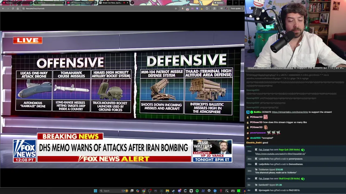
Task: Go forward in browser history
Action: 8,8
